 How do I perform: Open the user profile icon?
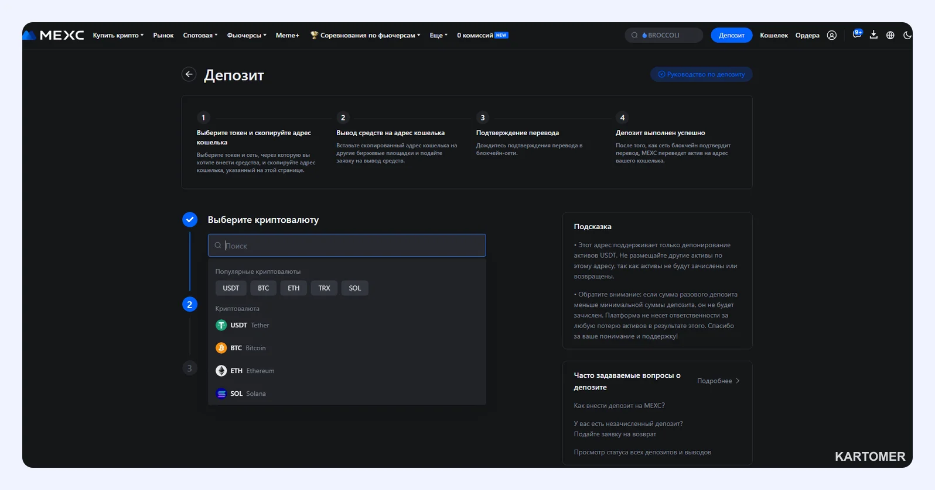click(x=831, y=35)
